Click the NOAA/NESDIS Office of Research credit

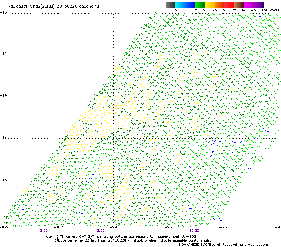(224, 245)
